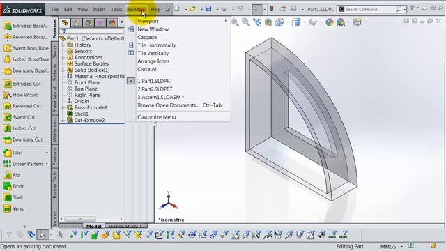Select the Wrap tool
Image resolution: width=446 pixels, height=251 pixels.
pos(14,208)
